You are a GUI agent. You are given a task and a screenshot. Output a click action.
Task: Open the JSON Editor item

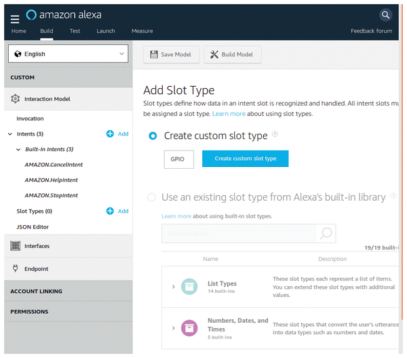pyautogui.click(x=33, y=226)
